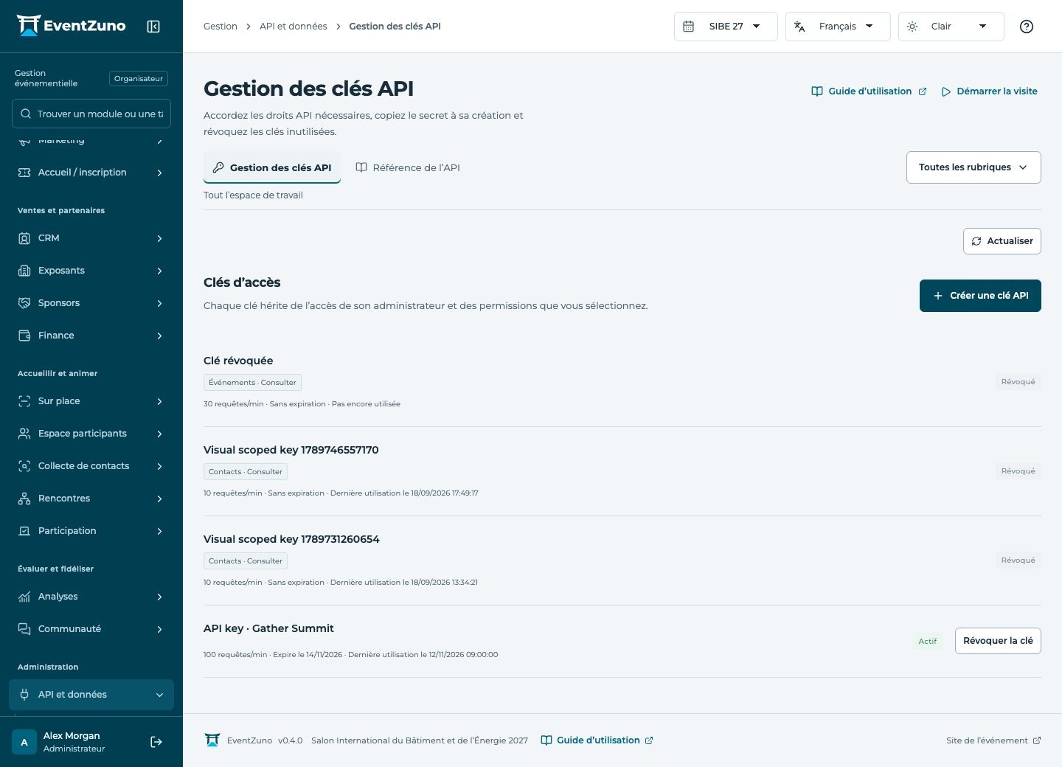Screen dimensions: 1062x767
Task: Expand the Finance submenu chevron
Action: [159, 336]
